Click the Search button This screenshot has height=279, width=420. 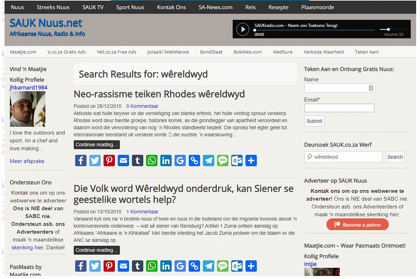(x=395, y=157)
